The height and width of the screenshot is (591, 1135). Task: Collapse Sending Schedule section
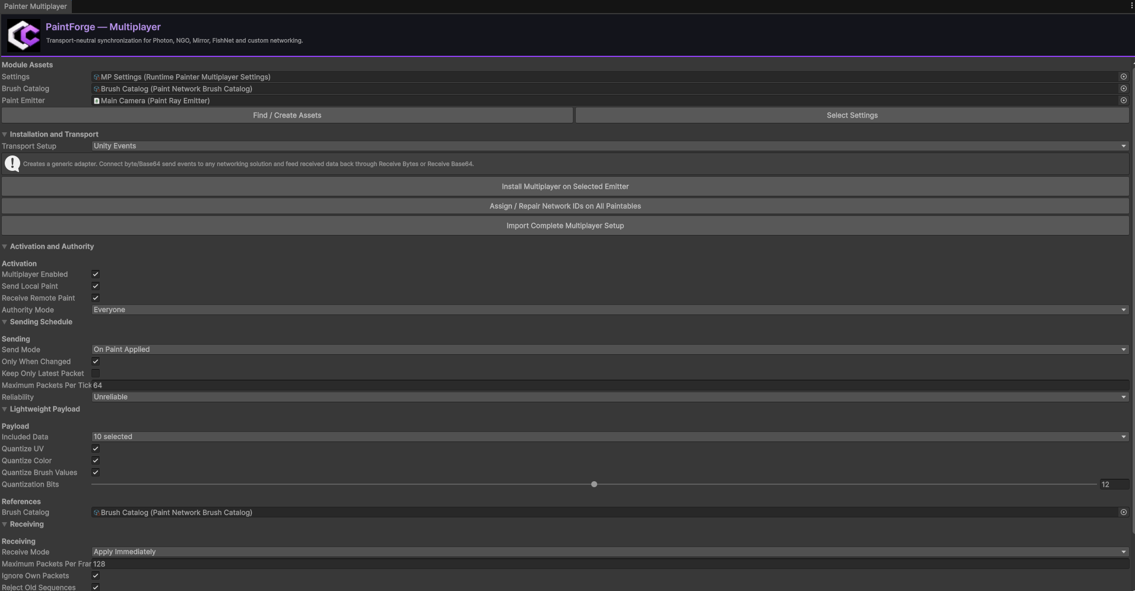[x=5, y=322]
